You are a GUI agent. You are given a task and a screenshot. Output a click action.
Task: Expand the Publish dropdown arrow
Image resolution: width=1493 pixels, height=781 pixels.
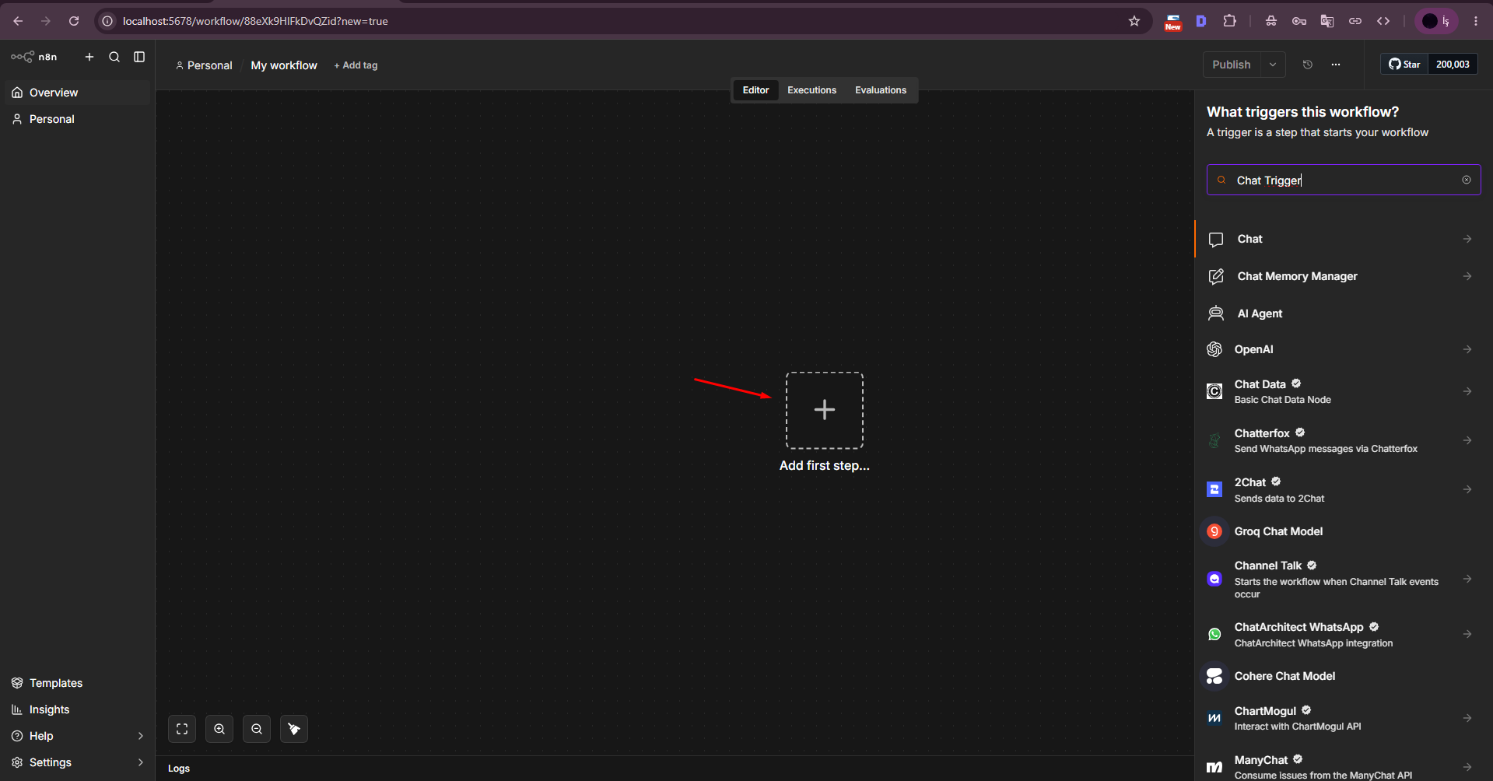click(x=1273, y=65)
